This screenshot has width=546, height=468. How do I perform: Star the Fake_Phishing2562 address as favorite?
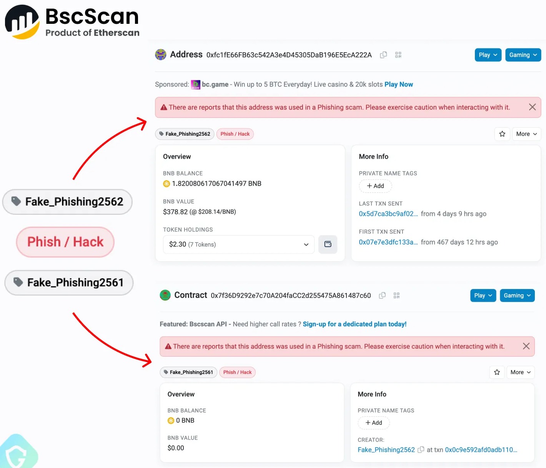click(502, 134)
